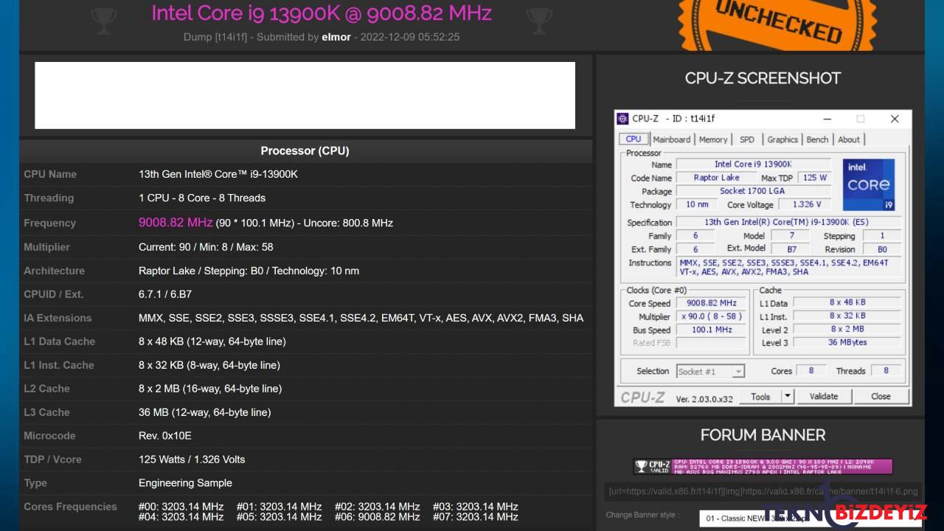
Task: Click the IA Extensions instruction list
Action: (361, 318)
